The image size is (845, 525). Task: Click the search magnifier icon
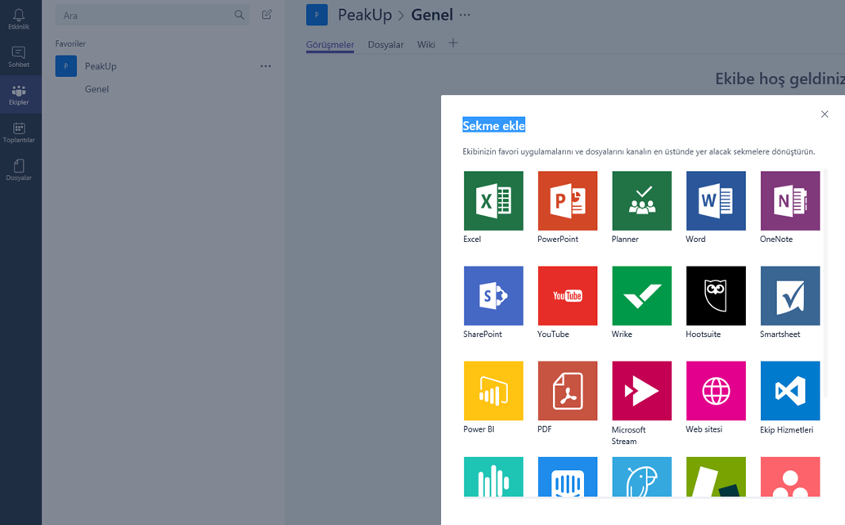point(240,15)
